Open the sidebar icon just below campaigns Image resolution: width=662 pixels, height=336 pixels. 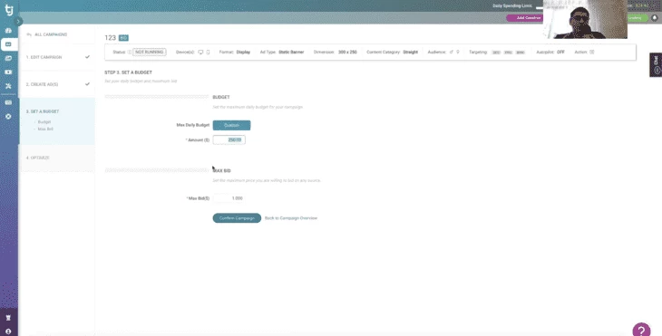tap(8, 58)
